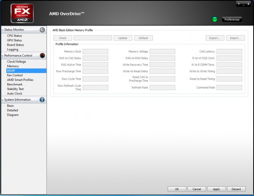This screenshot has height=196, width=254.
Task: Confirm with the OK button
Action: point(177,189)
